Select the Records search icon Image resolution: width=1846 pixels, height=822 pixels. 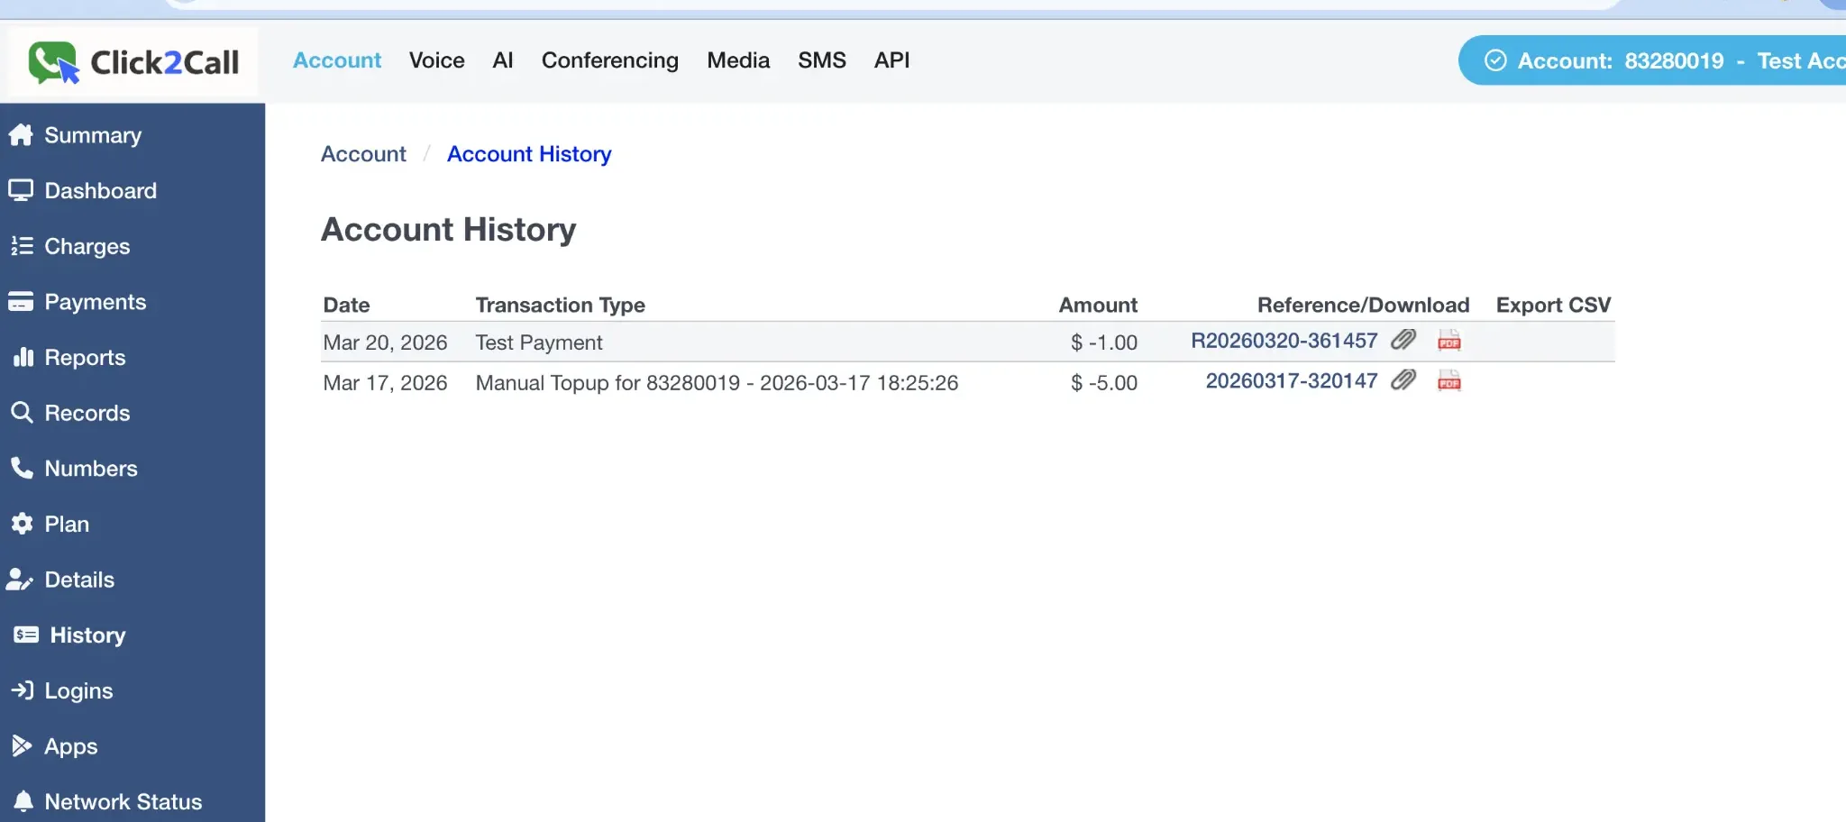pyautogui.click(x=23, y=413)
